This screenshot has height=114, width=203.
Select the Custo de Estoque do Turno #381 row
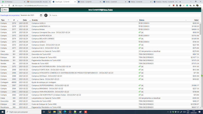pyautogui.click(x=100, y=58)
